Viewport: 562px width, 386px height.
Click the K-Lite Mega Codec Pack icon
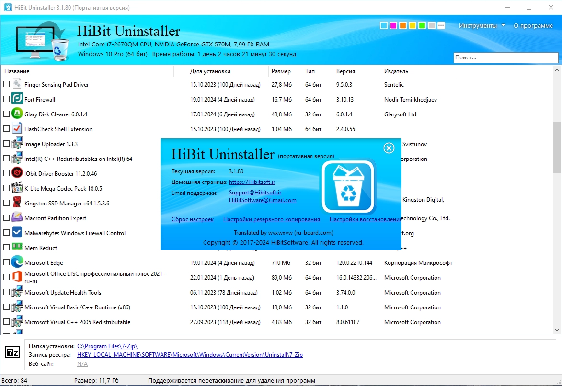[17, 188]
